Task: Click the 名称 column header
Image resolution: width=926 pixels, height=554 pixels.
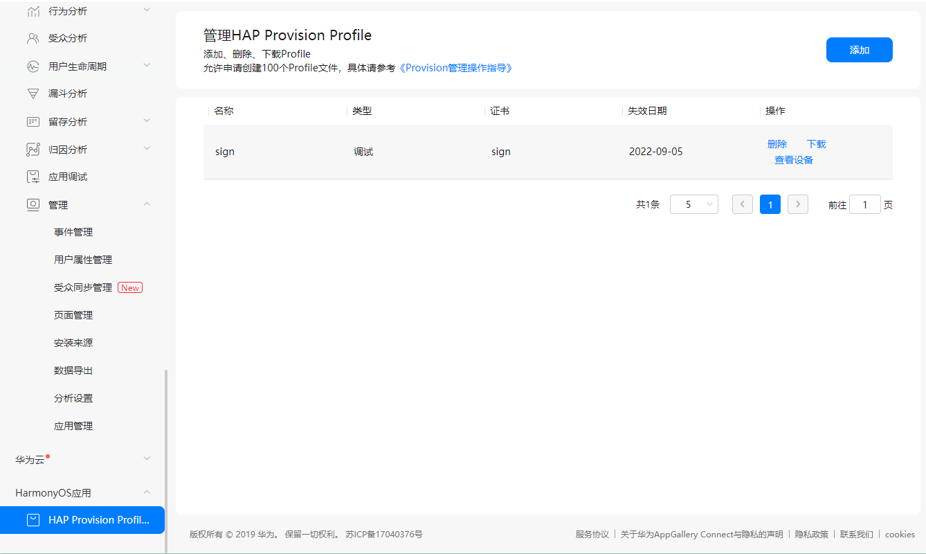Action: click(x=224, y=111)
